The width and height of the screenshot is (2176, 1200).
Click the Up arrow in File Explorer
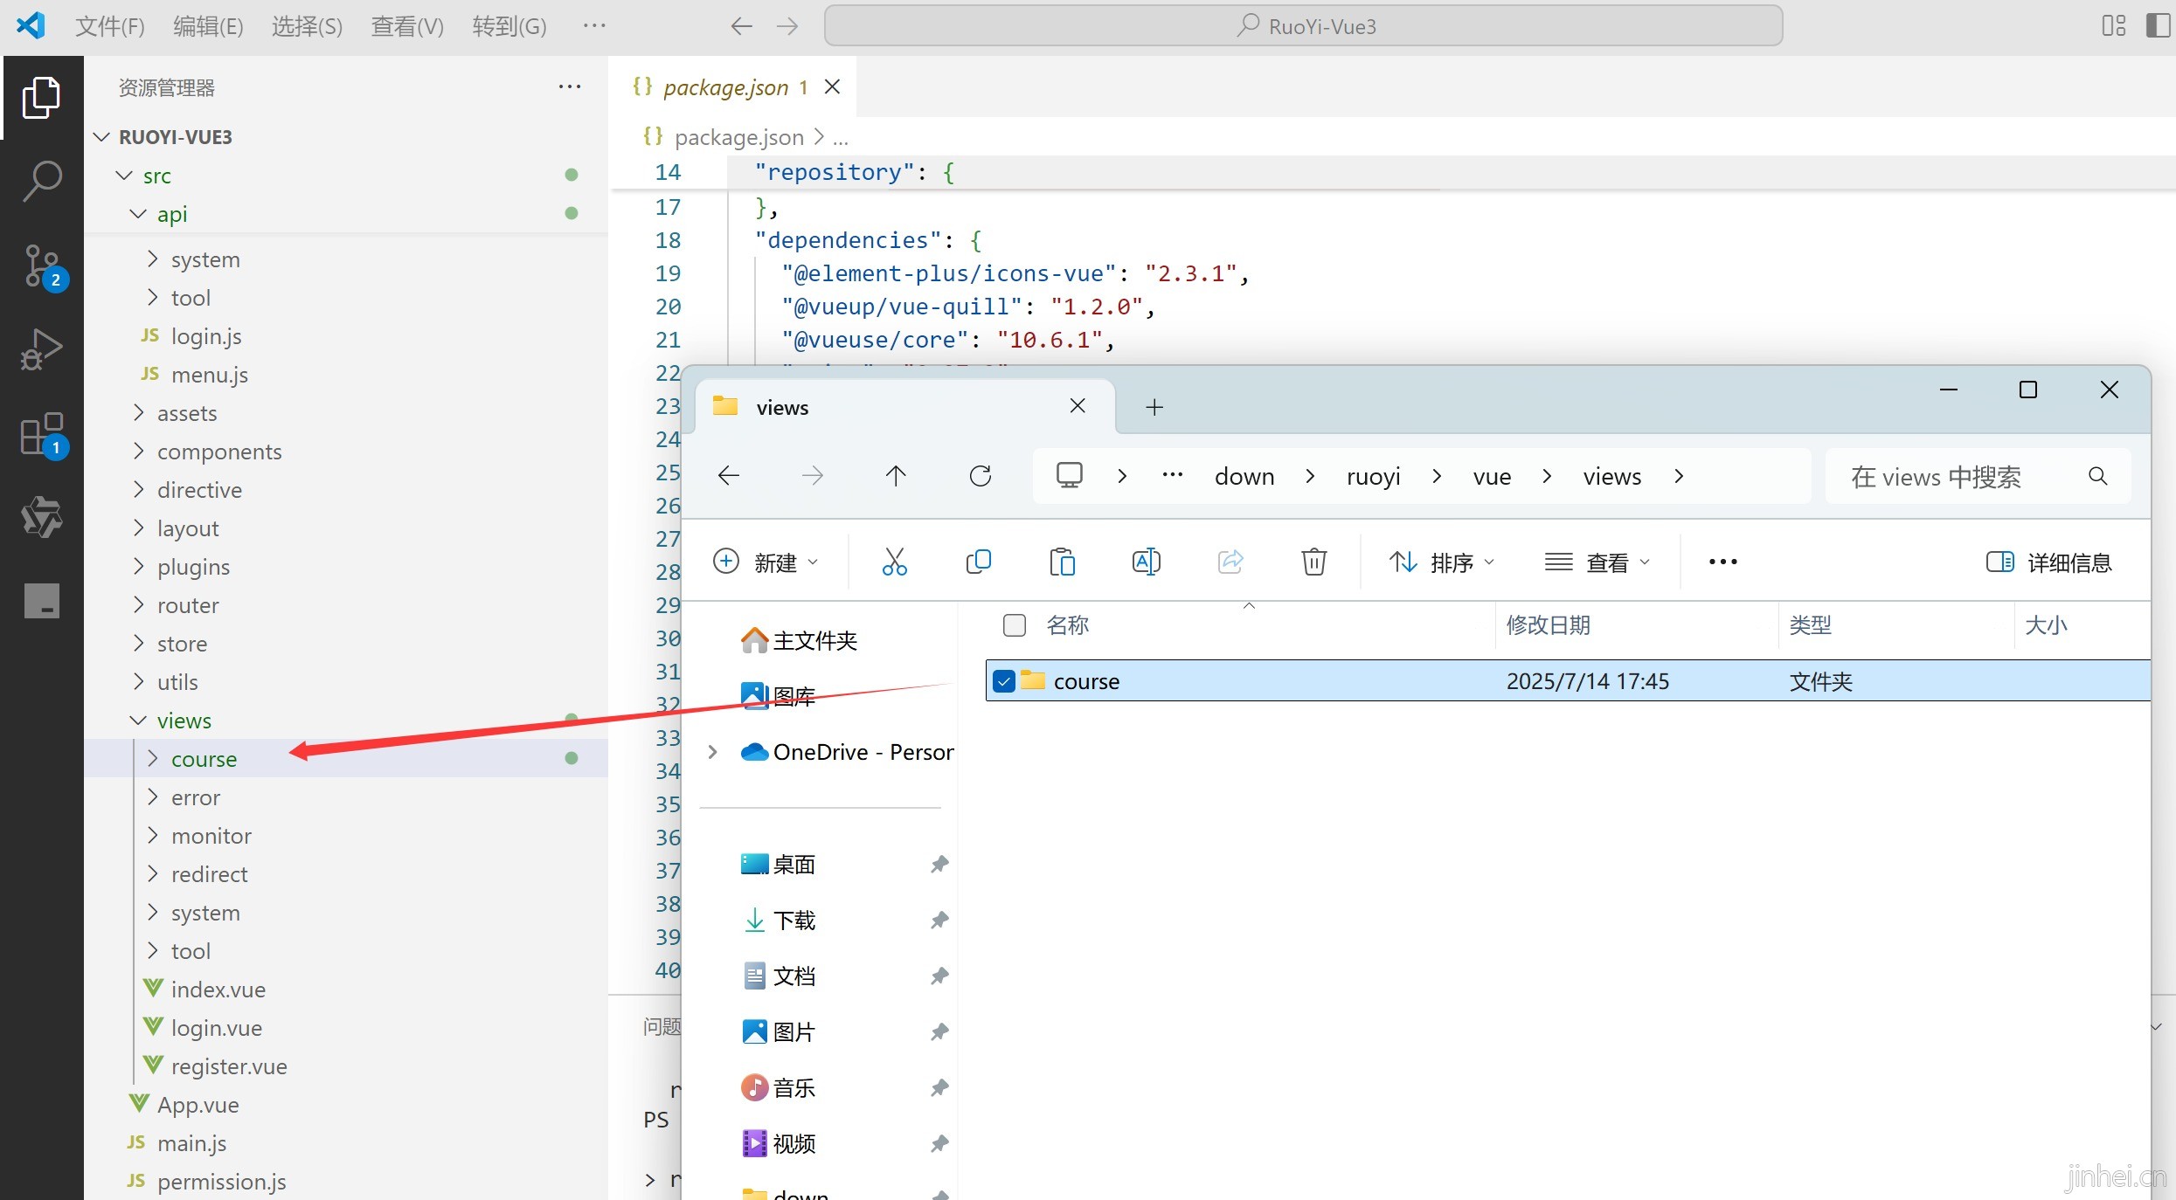(x=896, y=476)
